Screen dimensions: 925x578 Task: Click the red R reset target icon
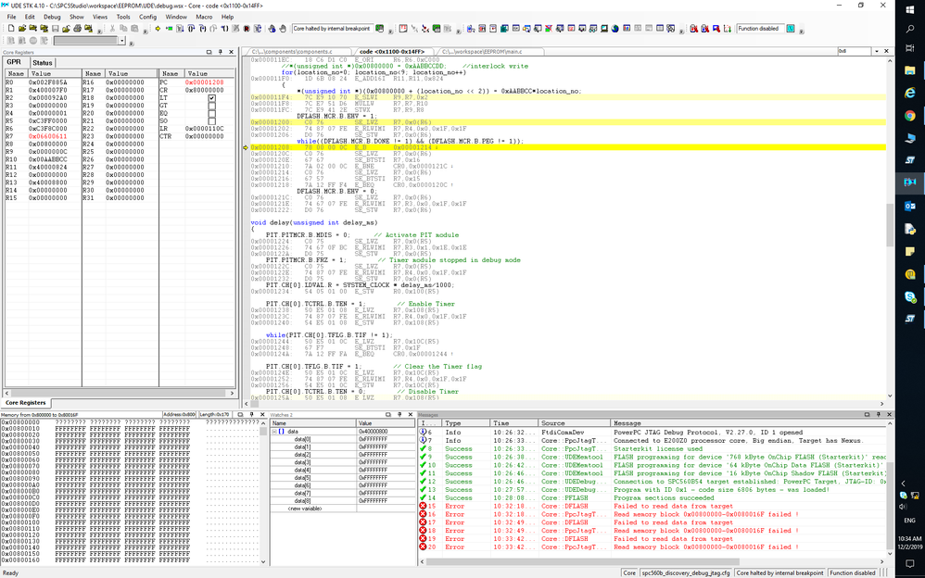[246, 29]
